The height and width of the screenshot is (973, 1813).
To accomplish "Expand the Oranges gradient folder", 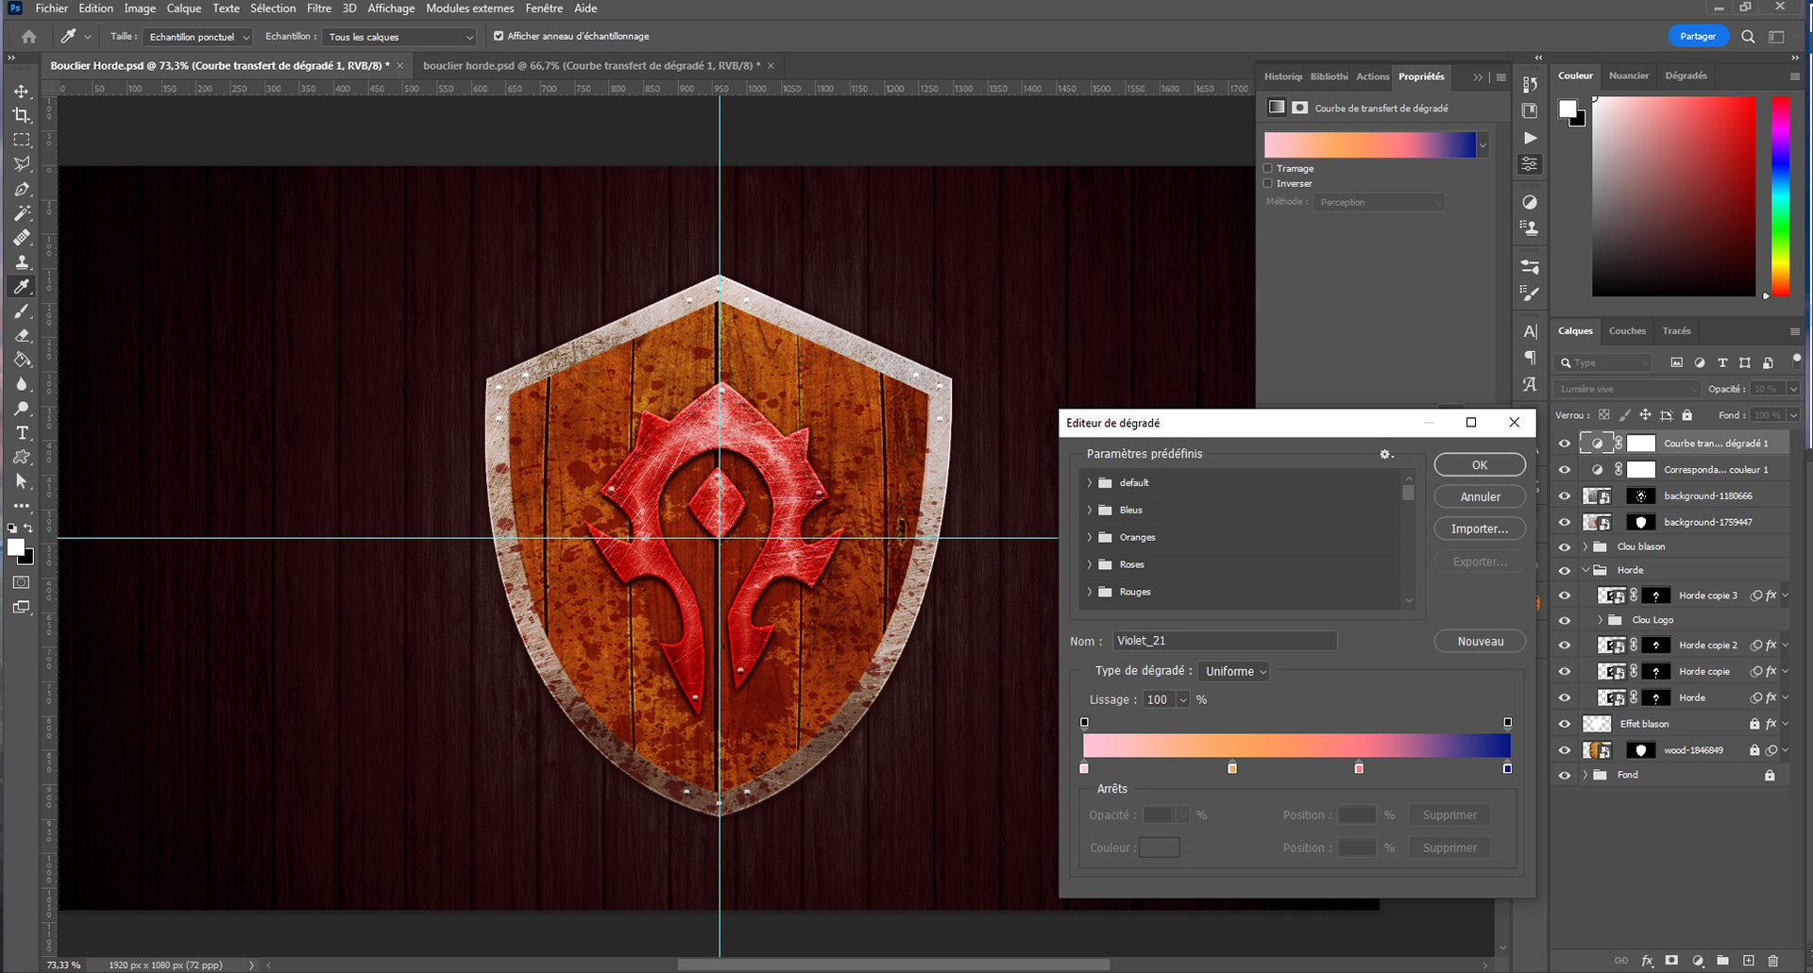I will tap(1089, 538).
